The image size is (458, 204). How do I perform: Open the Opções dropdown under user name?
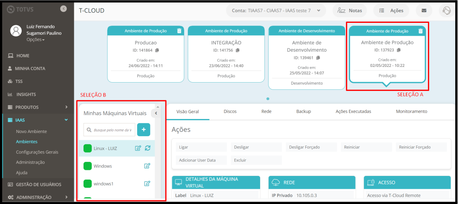pos(36,39)
